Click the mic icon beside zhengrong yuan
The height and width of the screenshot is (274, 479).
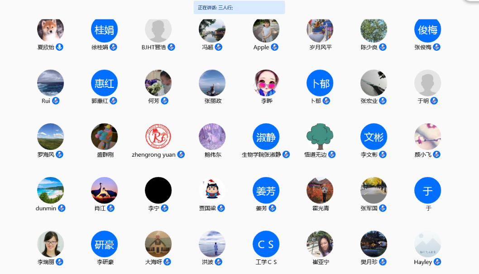(x=181, y=154)
